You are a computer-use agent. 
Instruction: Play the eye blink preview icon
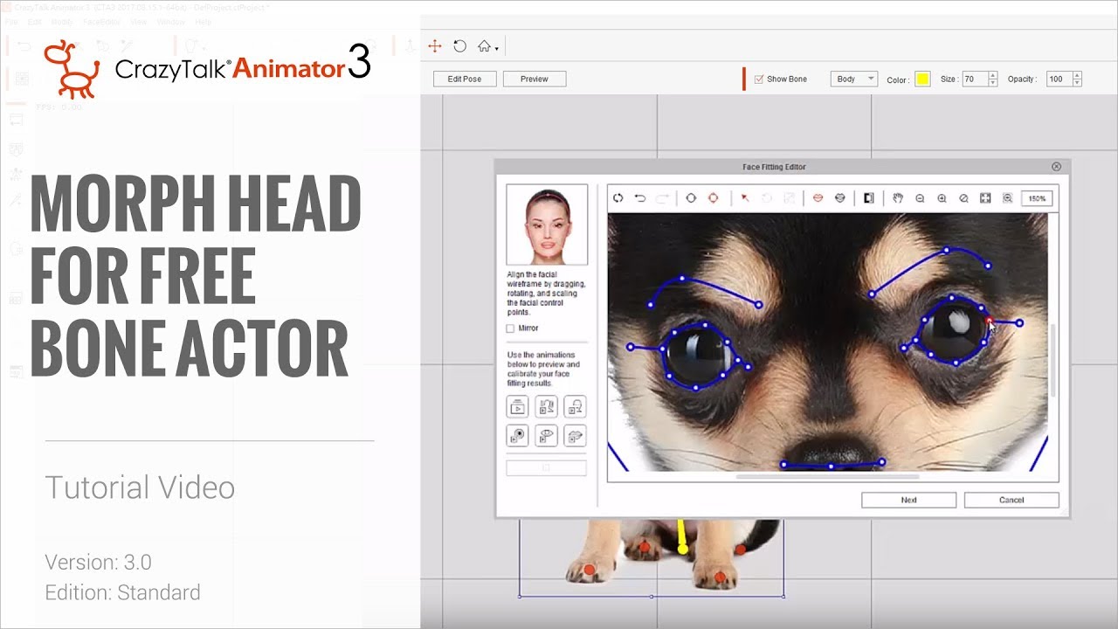pos(546,435)
